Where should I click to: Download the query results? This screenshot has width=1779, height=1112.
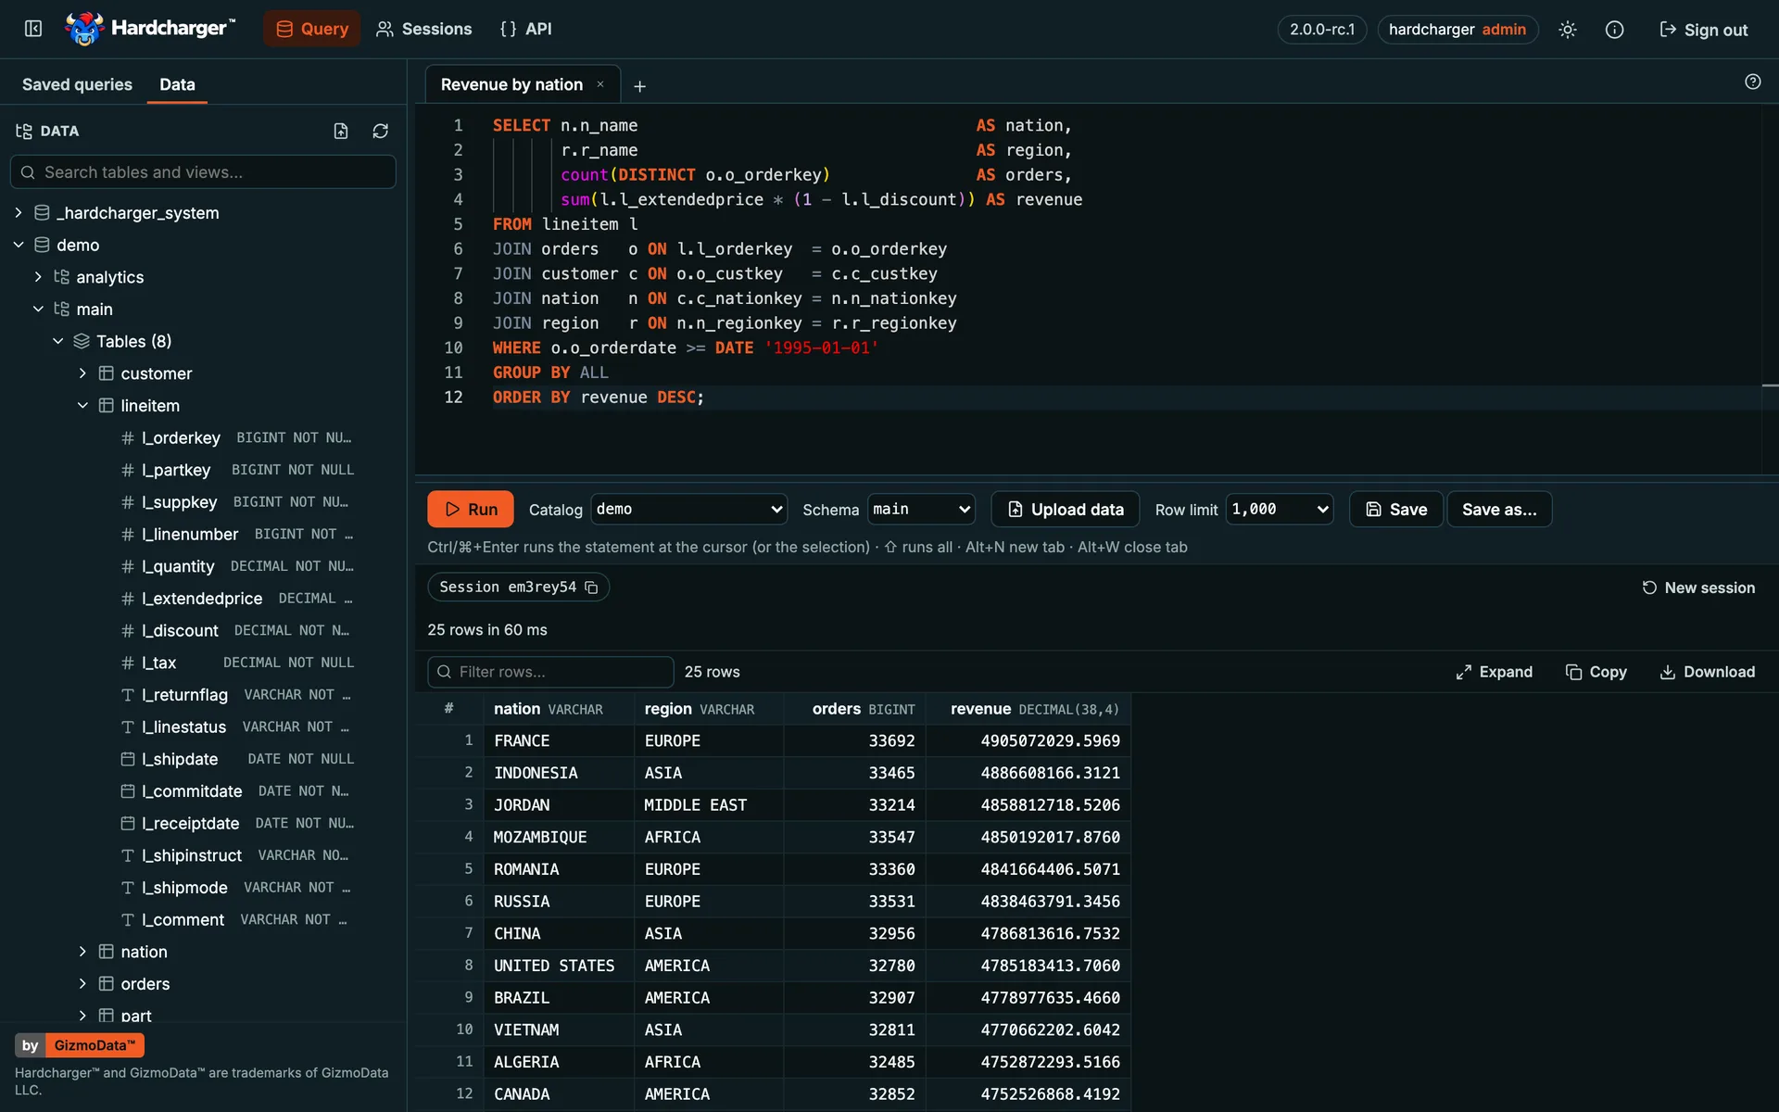tap(1707, 672)
